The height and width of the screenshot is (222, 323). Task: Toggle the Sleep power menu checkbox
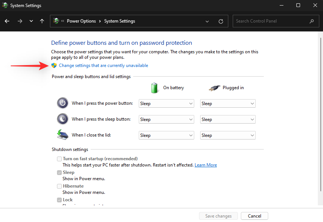pos(59,172)
